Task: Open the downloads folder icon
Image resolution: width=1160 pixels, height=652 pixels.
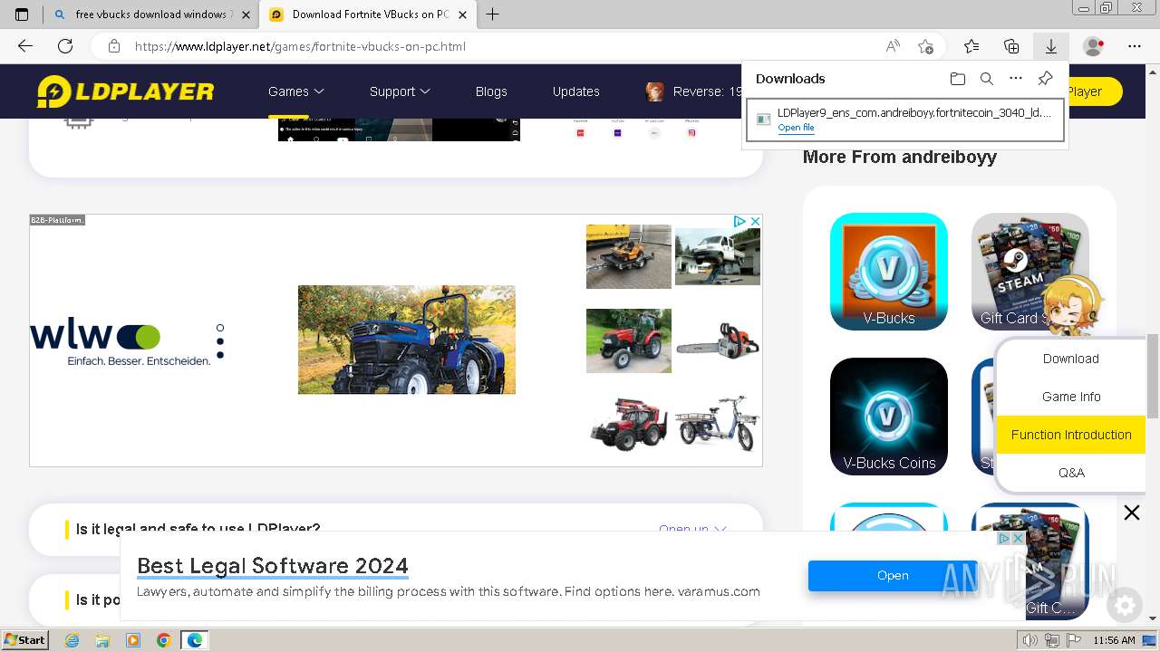Action: point(958,79)
